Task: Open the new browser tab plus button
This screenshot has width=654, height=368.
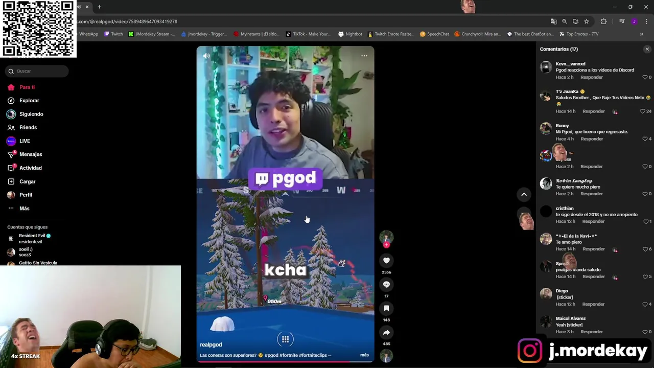Action: (99, 7)
